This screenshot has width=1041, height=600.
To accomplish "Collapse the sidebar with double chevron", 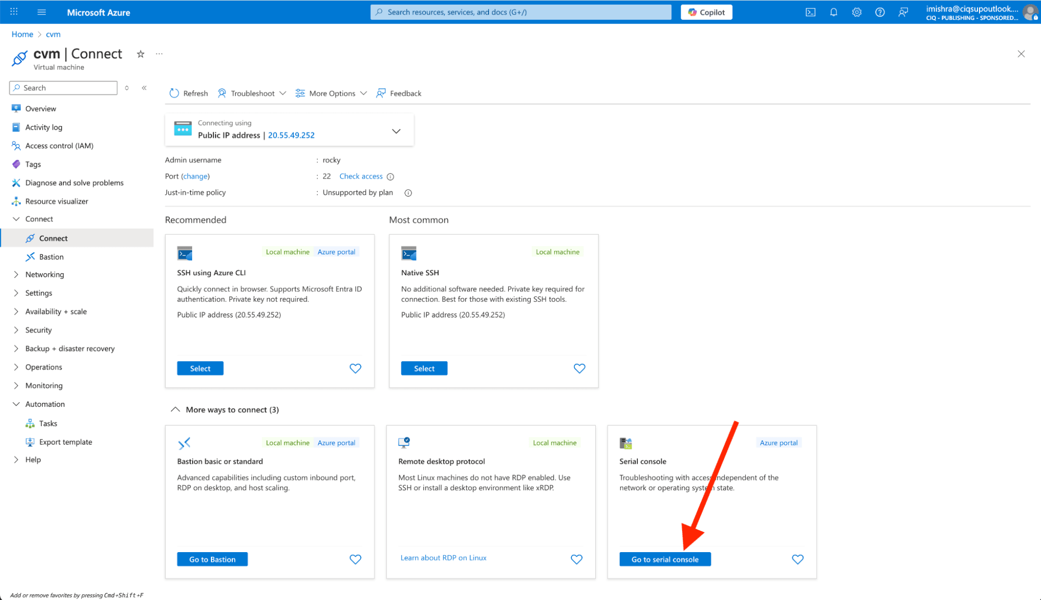I will point(144,88).
